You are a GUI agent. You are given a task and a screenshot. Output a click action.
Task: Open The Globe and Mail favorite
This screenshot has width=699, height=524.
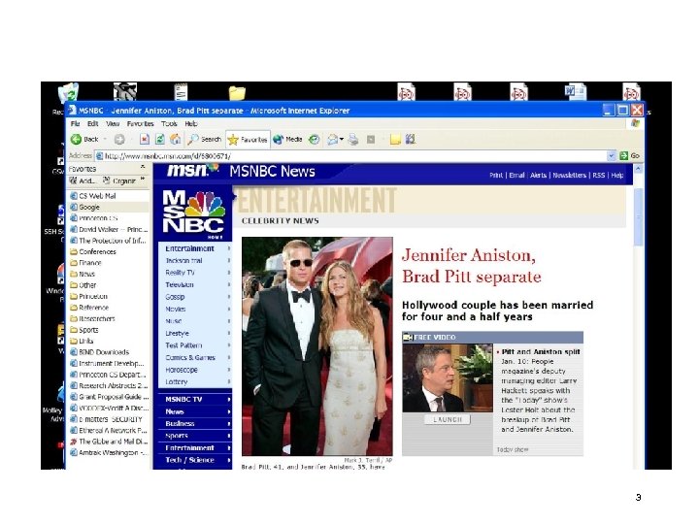pos(109,442)
